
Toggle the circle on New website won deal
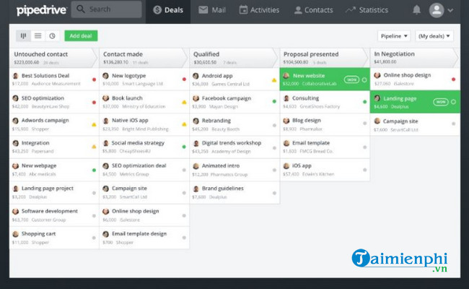pyautogui.click(x=364, y=79)
